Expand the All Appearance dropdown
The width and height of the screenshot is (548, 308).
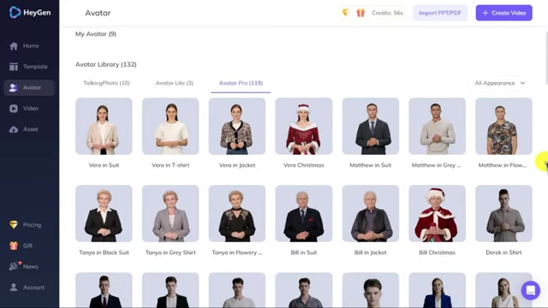click(x=500, y=83)
